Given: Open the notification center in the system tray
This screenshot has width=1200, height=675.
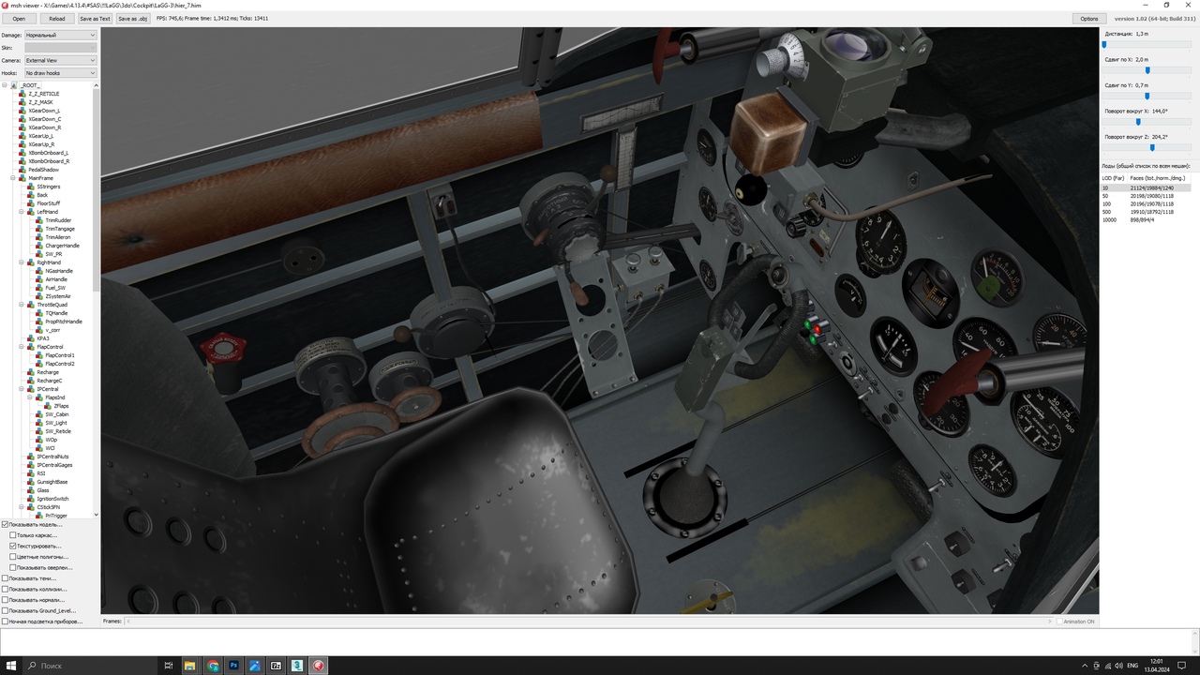Looking at the screenshot, I should (1183, 666).
